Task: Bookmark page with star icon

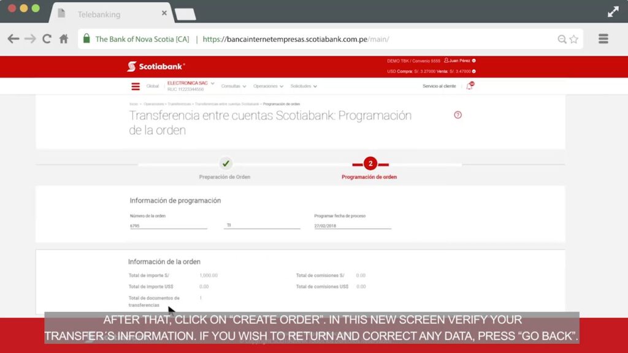Action: pyautogui.click(x=574, y=39)
